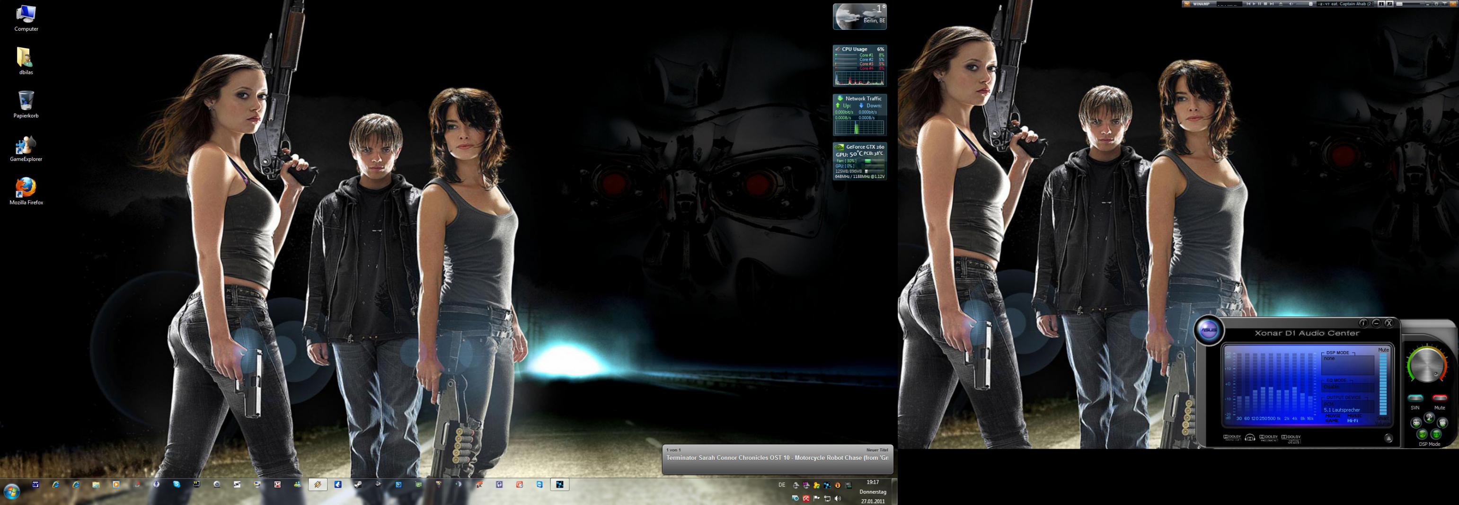The image size is (1459, 505).
Task: Open the Berlin weather gadget
Action: click(860, 17)
